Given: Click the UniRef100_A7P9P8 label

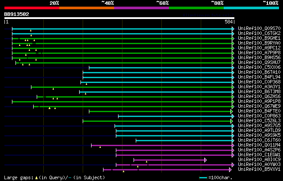Looking at the screenshot, I should coord(259,53).
